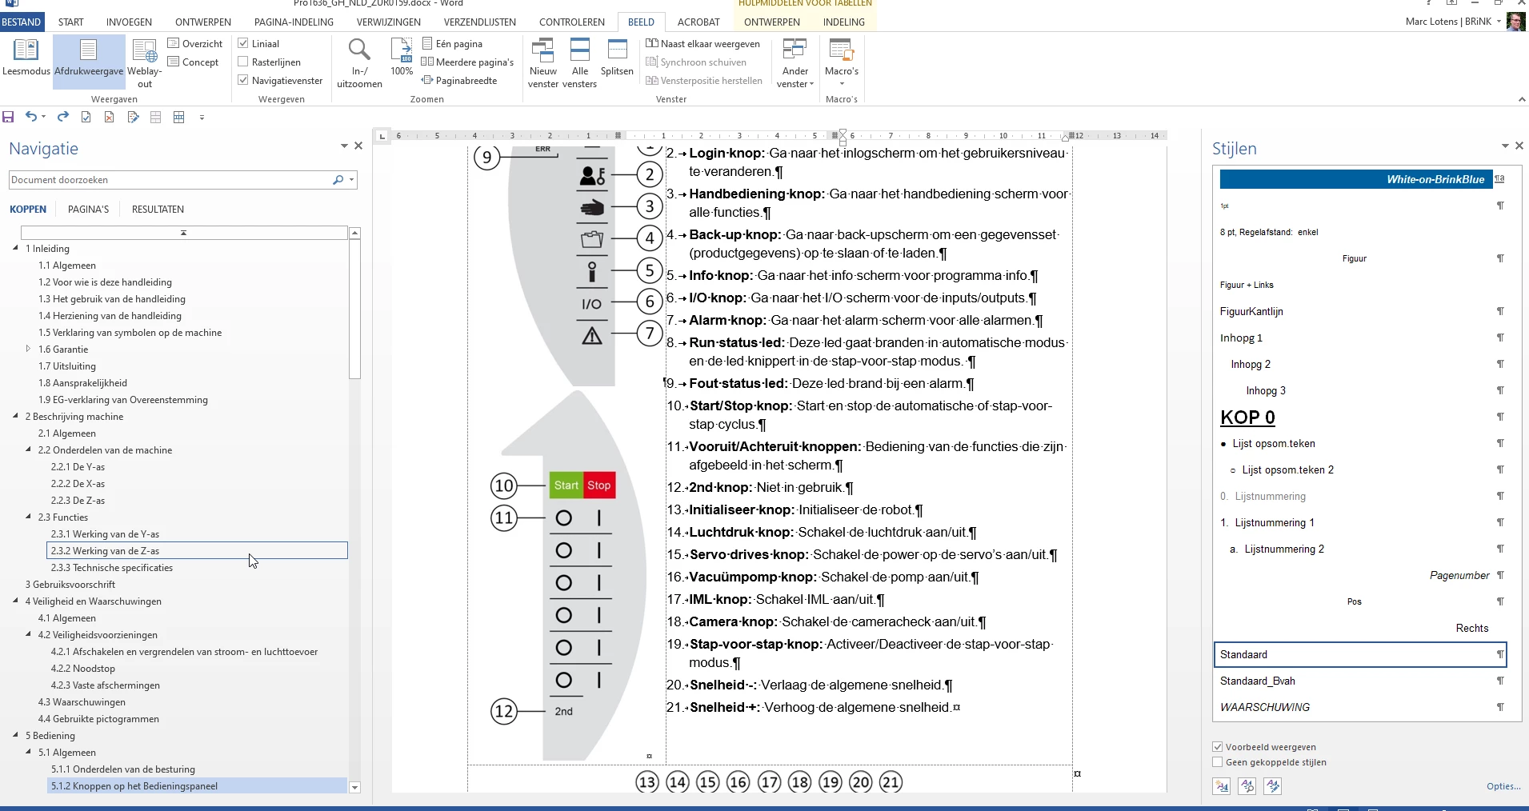Open a Nieuw venster
Image resolution: width=1529 pixels, height=811 pixels.
pos(543,62)
